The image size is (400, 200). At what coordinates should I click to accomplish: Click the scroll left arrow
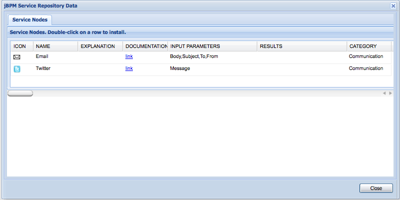[x=384, y=93]
